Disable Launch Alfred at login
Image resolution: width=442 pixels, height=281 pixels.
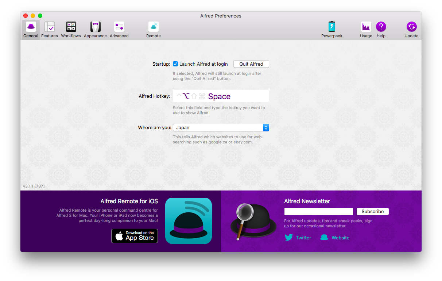point(175,64)
